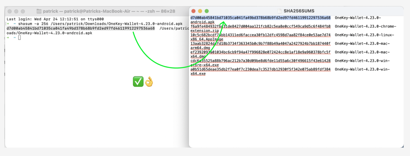This screenshot has height=156, width=410.
Task: Click the hash starting with 13aab328
Action: tap(260, 44)
